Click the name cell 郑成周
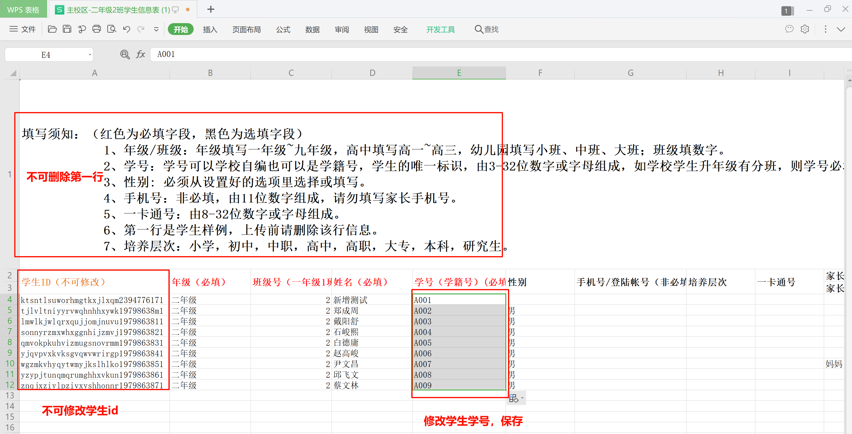This screenshot has width=852, height=434. (372, 311)
